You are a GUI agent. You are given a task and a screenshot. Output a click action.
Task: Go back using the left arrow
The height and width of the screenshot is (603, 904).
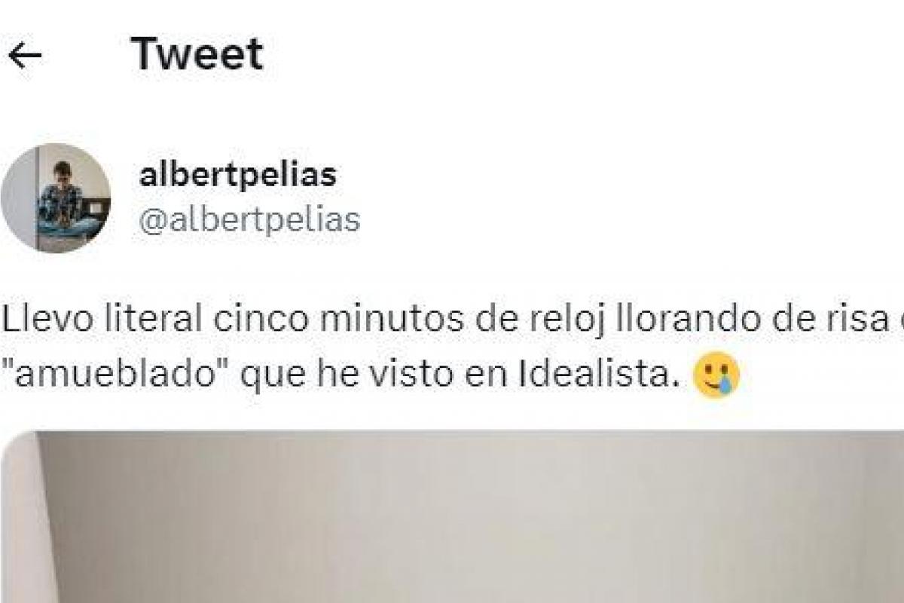coord(24,55)
